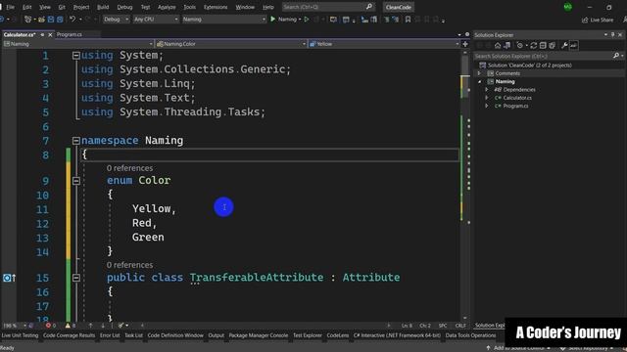Open the Naming startup project dropdown
Viewport: 627px width, 352px height.
pyautogui.click(x=224, y=20)
